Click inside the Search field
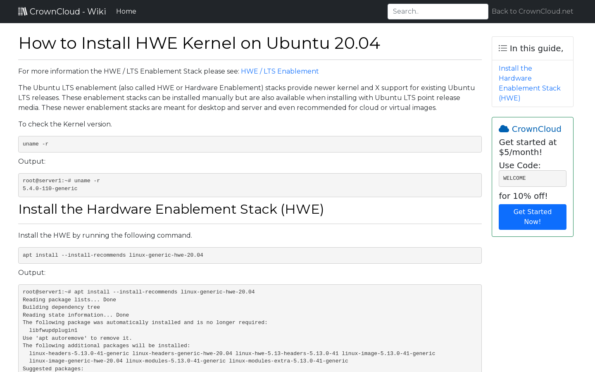Image resolution: width=595 pixels, height=372 pixels. (438, 11)
